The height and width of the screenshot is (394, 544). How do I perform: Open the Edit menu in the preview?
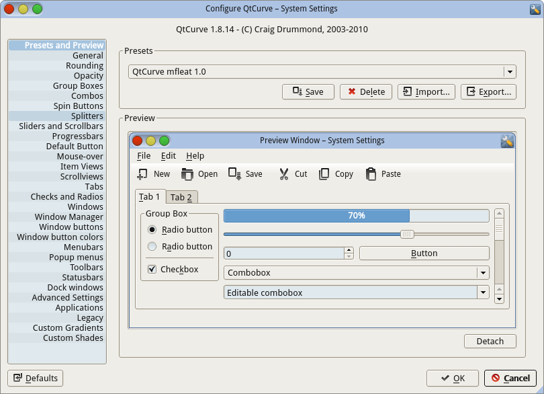click(169, 156)
